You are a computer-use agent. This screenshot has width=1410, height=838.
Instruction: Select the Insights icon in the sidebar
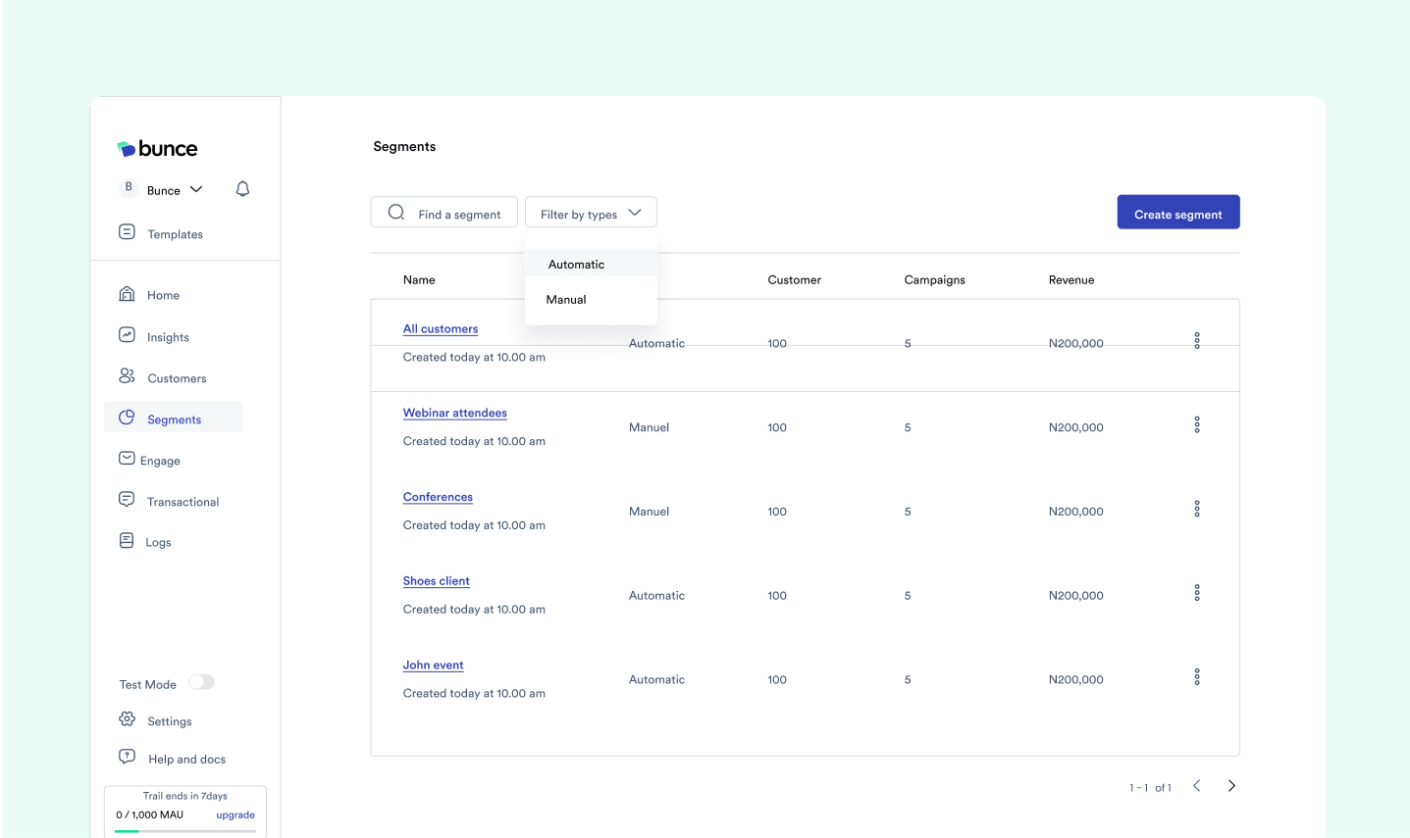(x=127, y=335)
